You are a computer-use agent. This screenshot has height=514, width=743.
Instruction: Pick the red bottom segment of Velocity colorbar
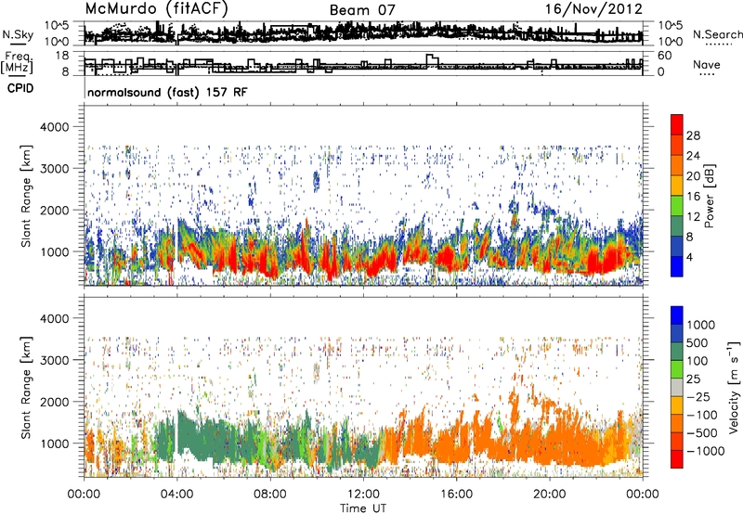(x=677, y=459)
